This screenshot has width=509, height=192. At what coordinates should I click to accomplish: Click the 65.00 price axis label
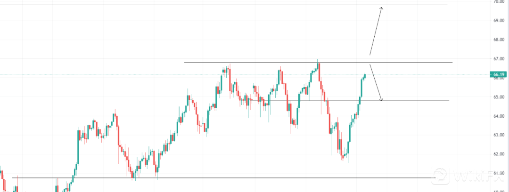click(x=499, y=97)
